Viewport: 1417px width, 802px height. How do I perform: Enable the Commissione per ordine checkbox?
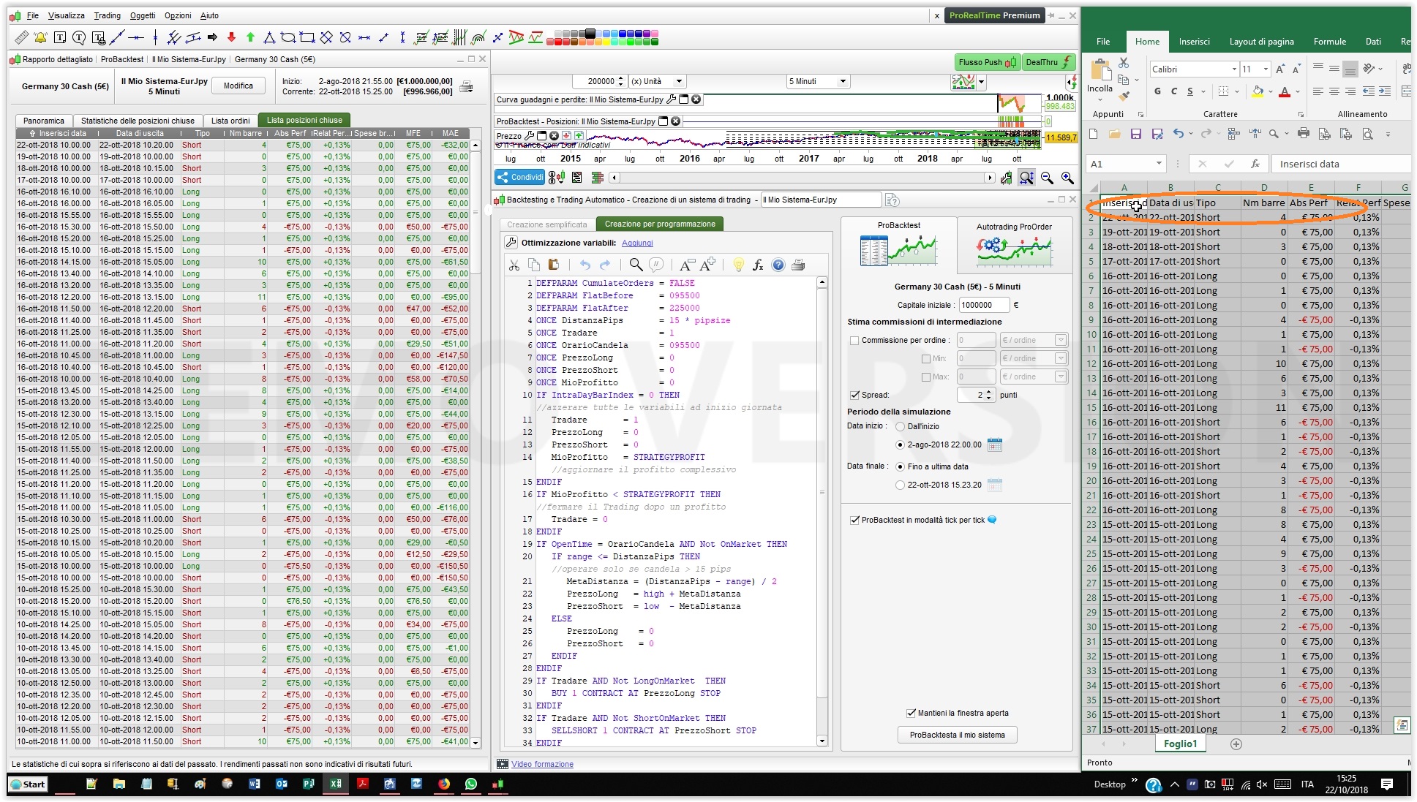[854, 340]
